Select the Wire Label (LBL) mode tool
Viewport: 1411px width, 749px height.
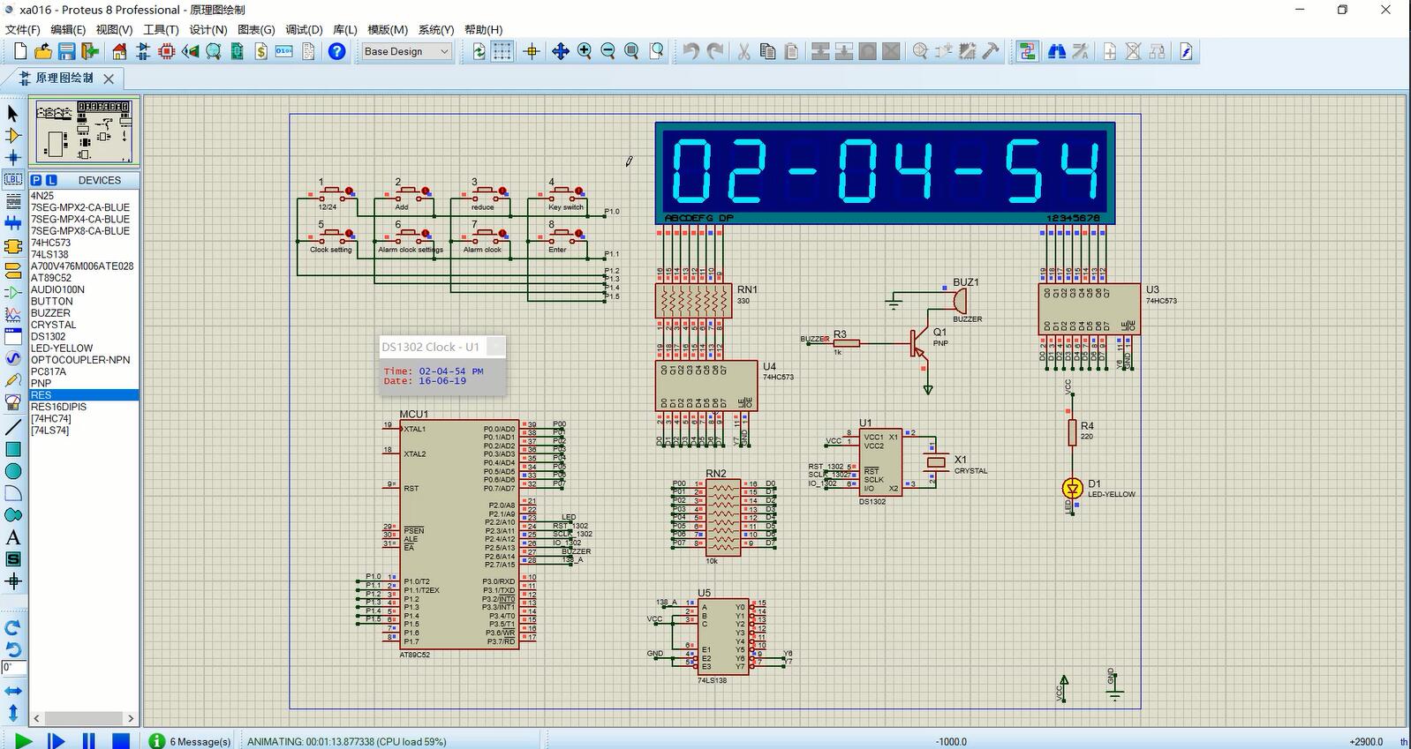[12, 179]
